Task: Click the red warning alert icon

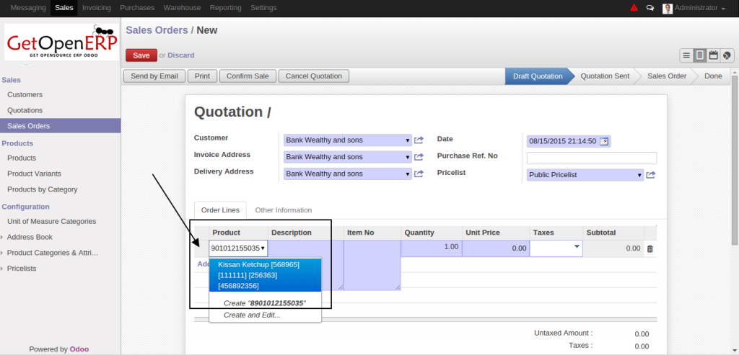Action: (x=634, y=8)
